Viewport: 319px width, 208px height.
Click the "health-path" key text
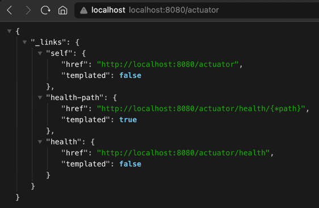[75, 98]
